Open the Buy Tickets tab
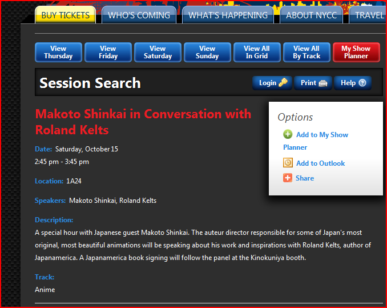Image resolution: width=387 pixels, height=308 pixels. coord(65,15)
